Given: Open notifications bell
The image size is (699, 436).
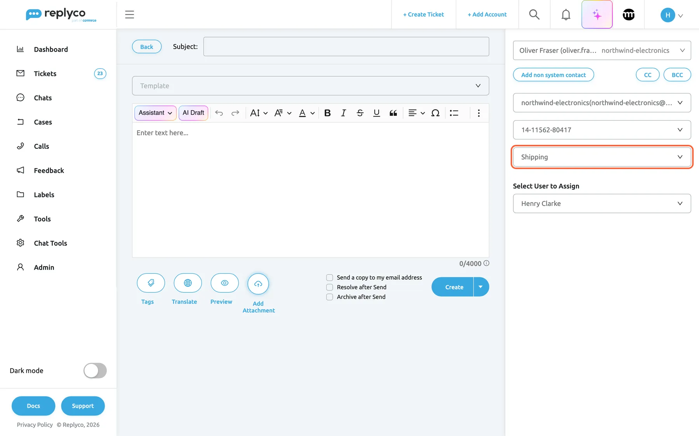Looking at the screenshot, I should pos(566,15).
